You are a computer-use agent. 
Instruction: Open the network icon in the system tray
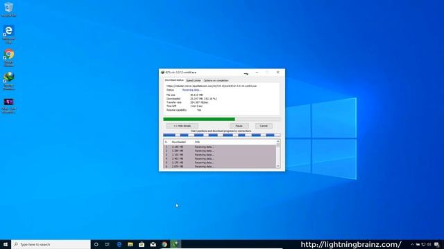pos(423,245)
